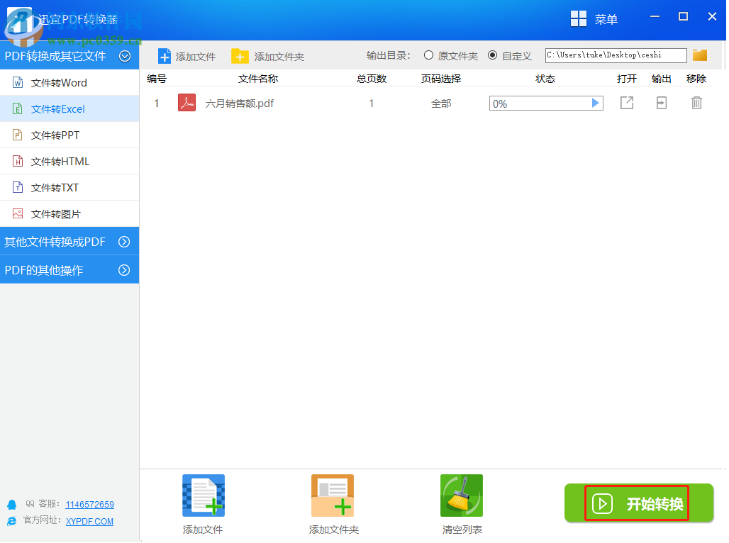Viewport: 729px width, 543px height.
Task: Open the XYPDF.COM official website link
Action: [89, 521]
